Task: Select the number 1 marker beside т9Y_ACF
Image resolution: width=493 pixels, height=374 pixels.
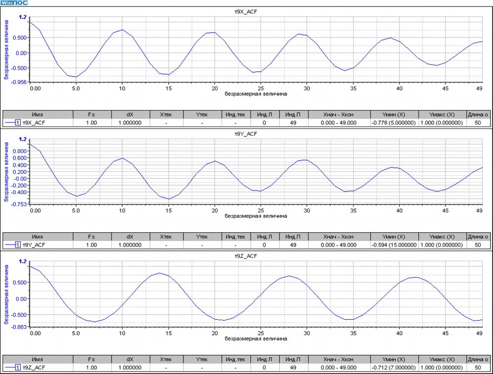Action: (18, 245)
